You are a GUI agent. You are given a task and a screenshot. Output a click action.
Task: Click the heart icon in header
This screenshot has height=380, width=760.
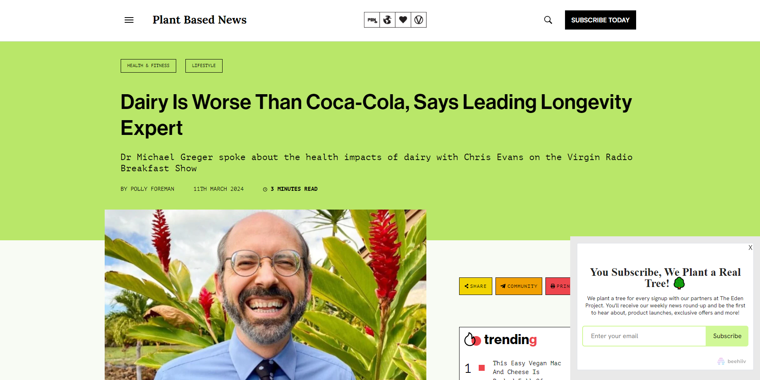403,20
